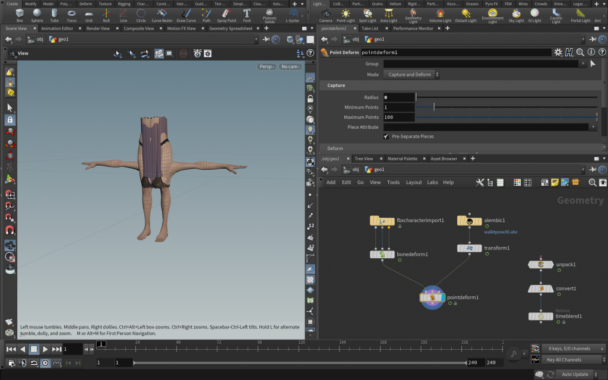Select the timeblend1 node

tap(540, 316)
